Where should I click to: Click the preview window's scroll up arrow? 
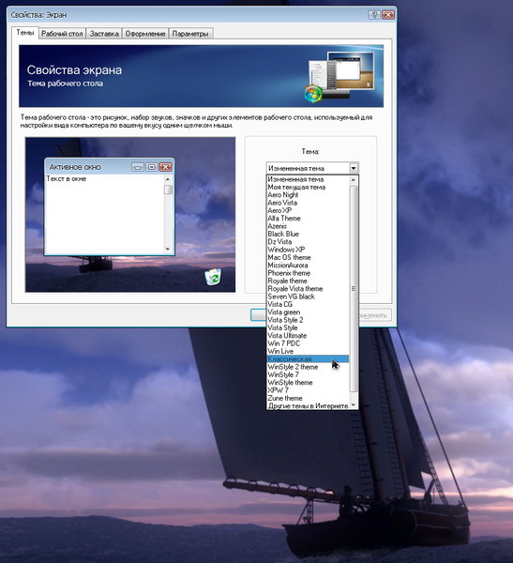168,179
